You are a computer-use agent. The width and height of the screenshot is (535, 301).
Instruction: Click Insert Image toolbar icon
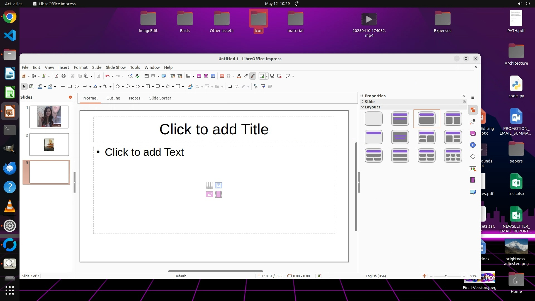click(199, 76)
